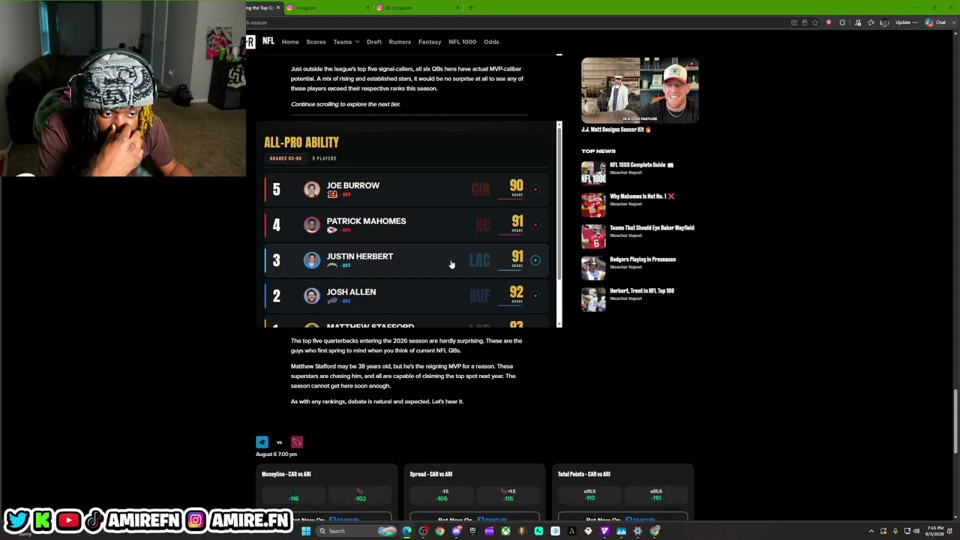Click the 'Continue scrolling to explore the next tier.' text
Viewport: 960px width, 540px height.
[346, 104]
